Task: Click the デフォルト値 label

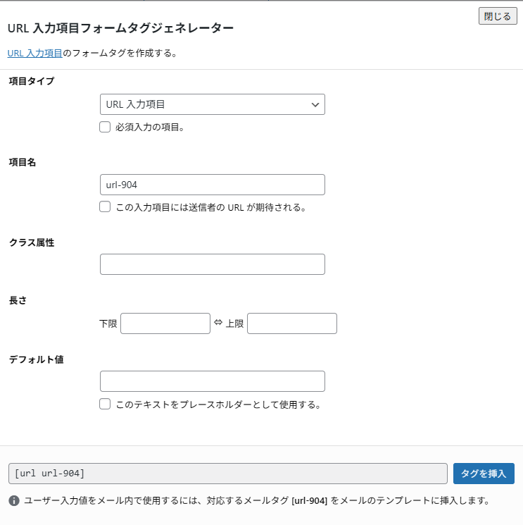Action: (37, 359)
